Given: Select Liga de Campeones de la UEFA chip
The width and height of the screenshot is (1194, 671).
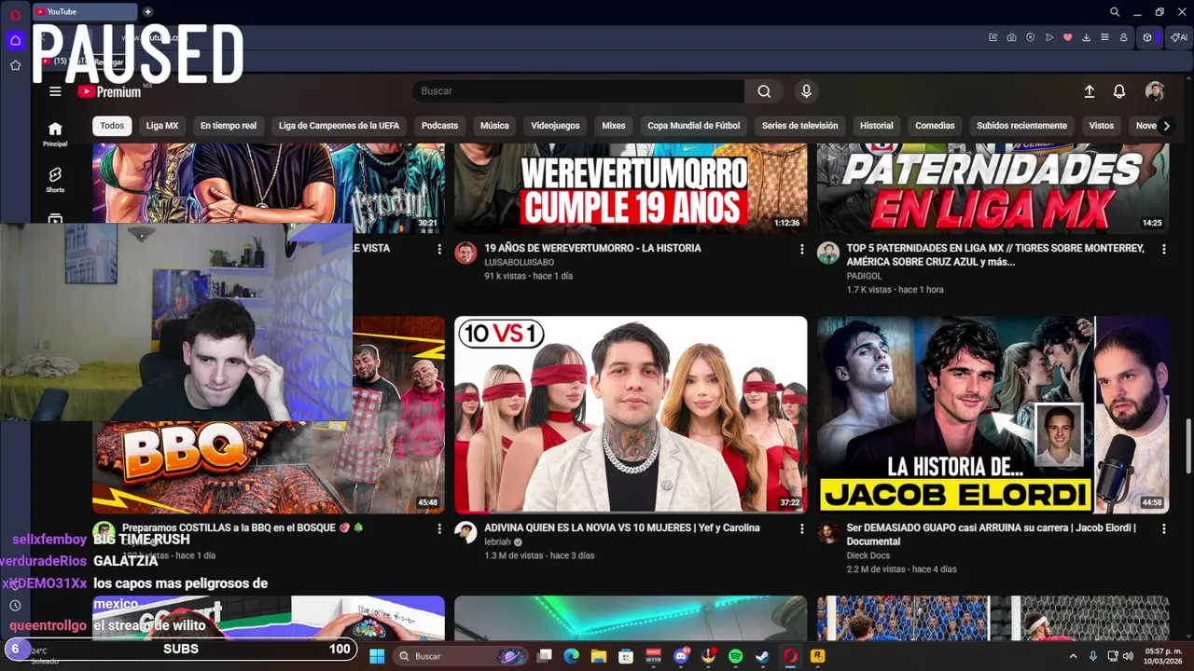Looking at the screenshot, I should [x=339, y=126].
